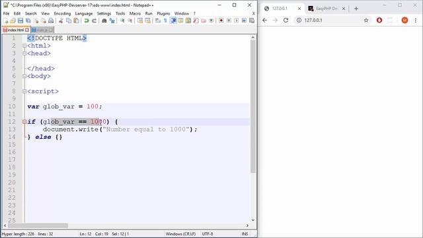Click the Redo toolbar arrow
423x238 pixels.
94,20
